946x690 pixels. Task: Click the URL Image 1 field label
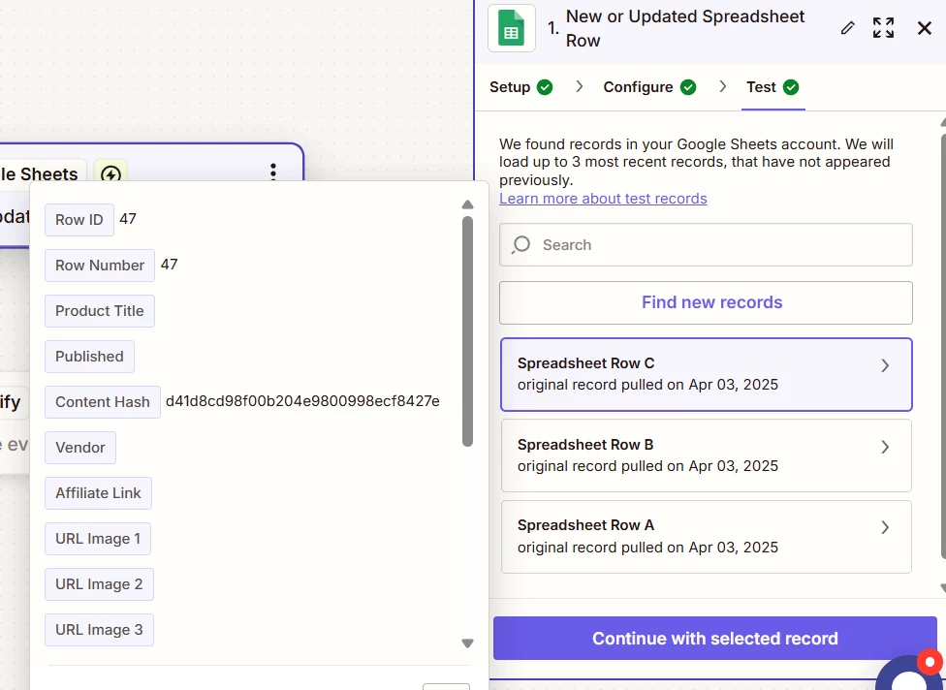coord(98,539)
